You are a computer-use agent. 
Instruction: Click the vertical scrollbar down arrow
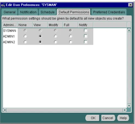point(129,106)
